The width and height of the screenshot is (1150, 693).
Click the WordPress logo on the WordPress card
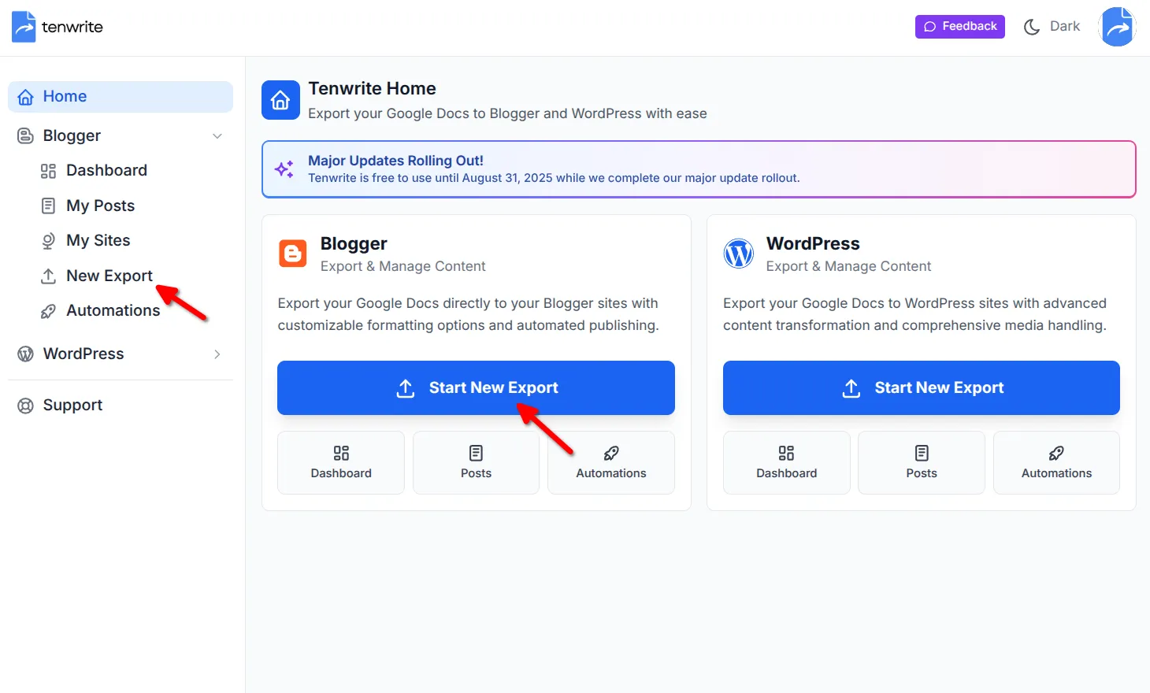(738, 254)
